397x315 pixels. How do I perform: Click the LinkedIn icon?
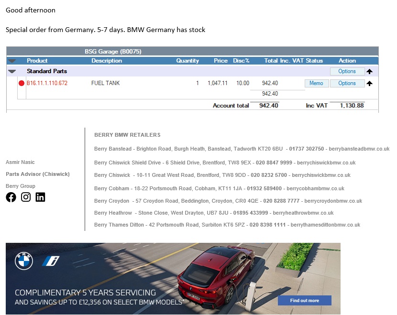point(41,197)
